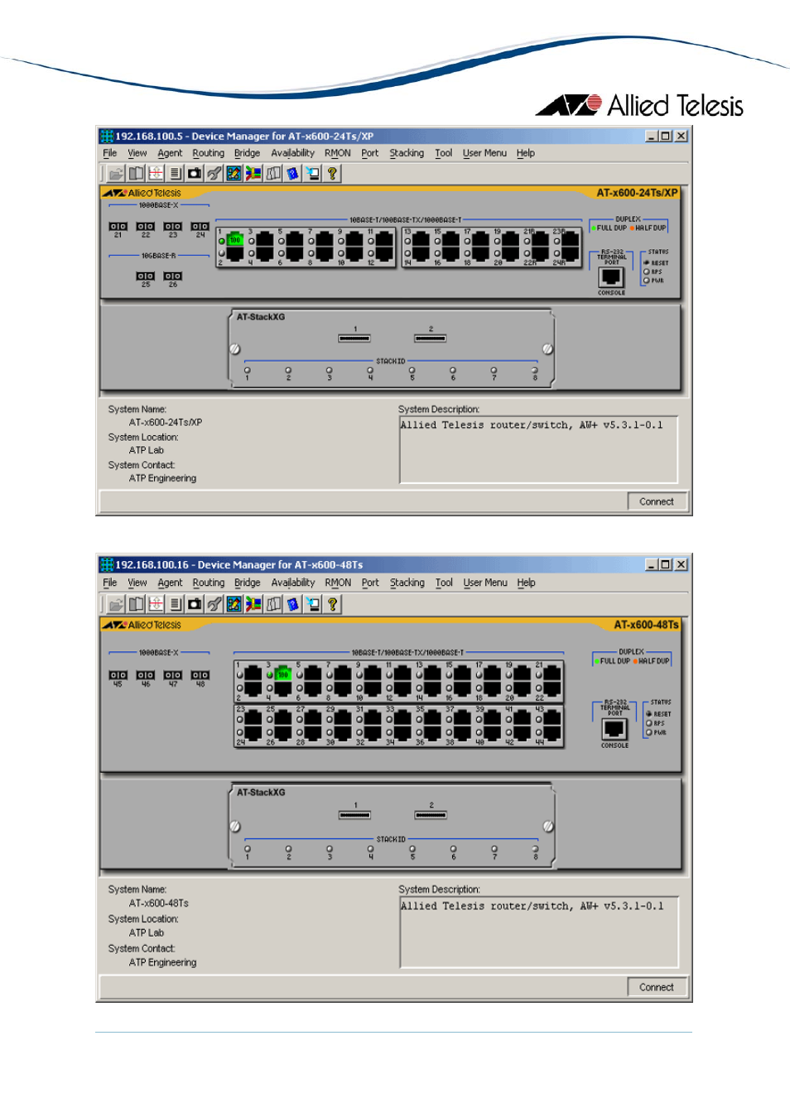The height and width of the screenshot is (1117, 790).
Task: Click the blue chart icon in the 192.168.100.16 window toolbar
Action: pos(234,604)
